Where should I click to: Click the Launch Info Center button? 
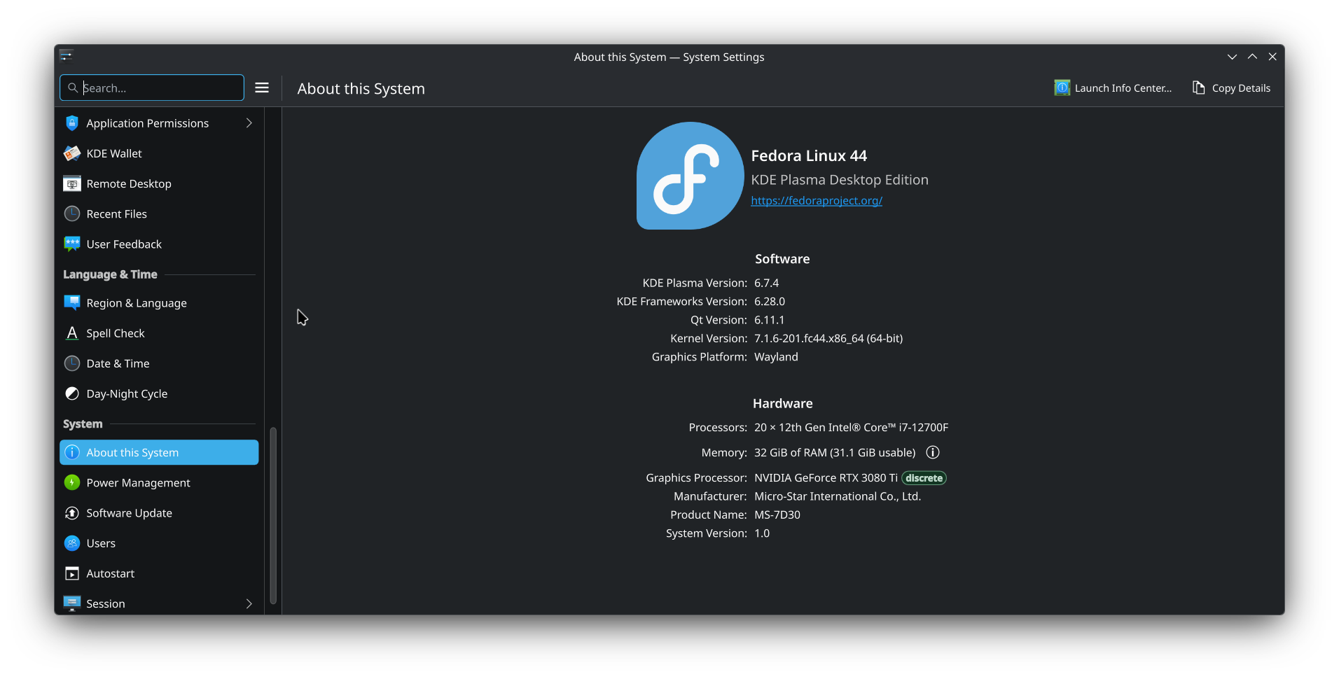click(x=1113, y=87)
